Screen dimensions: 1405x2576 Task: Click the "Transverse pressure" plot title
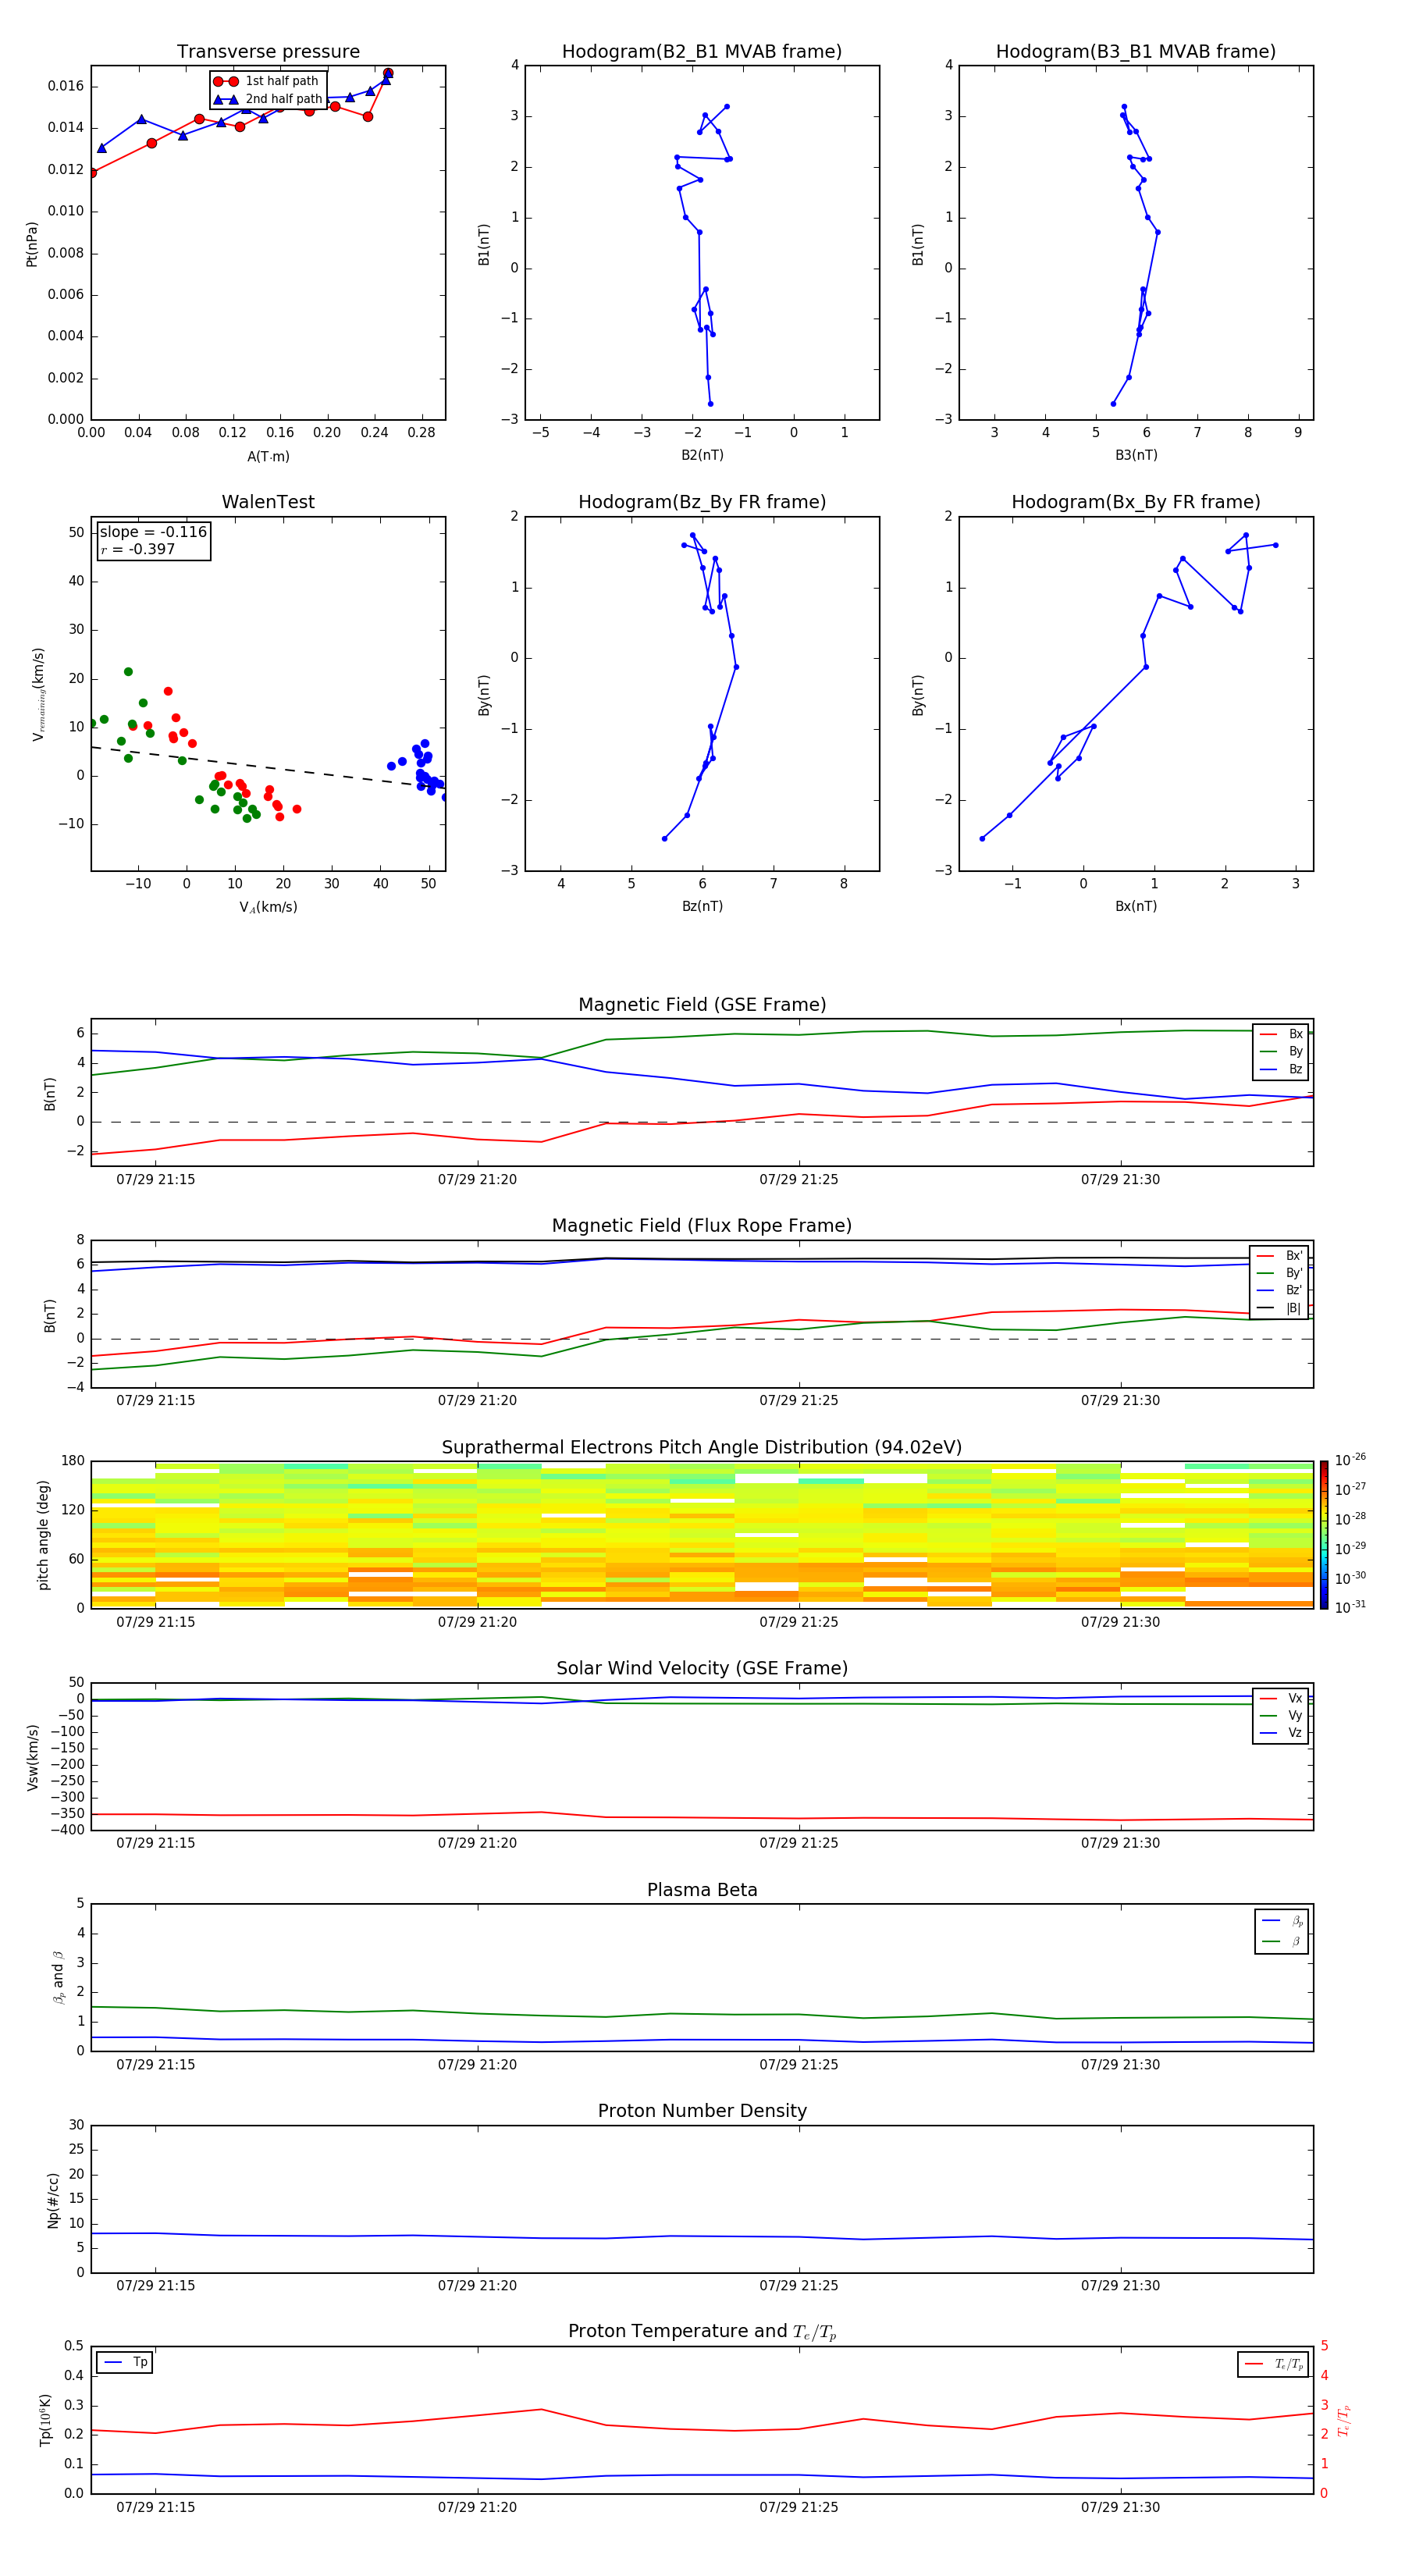(x=268, y=52)
